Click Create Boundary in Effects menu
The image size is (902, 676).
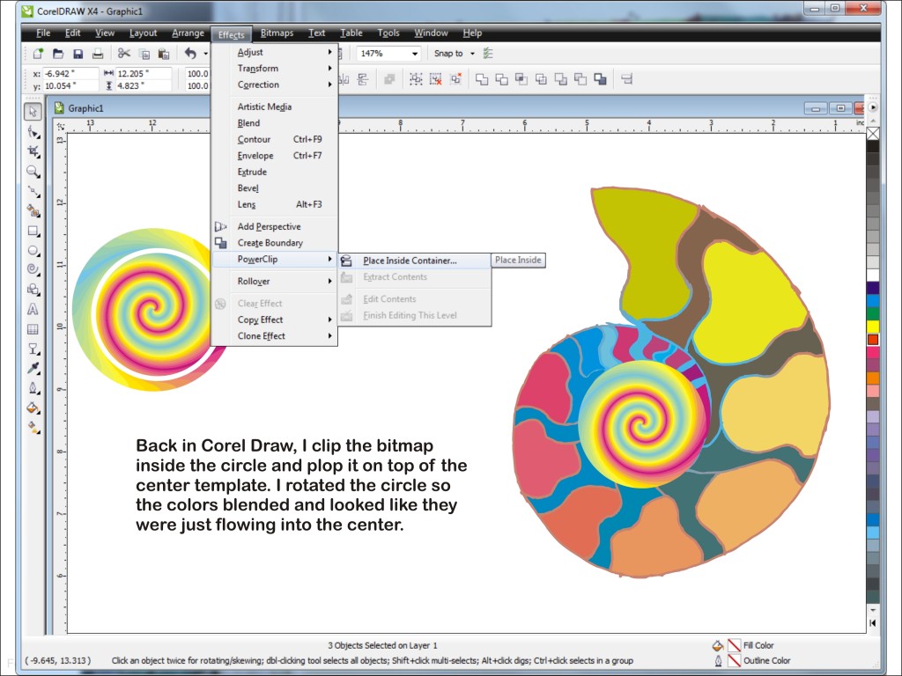[270, 243]
